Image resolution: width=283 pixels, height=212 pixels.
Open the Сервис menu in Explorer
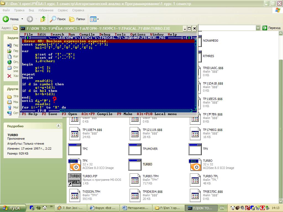click(63, 10)
